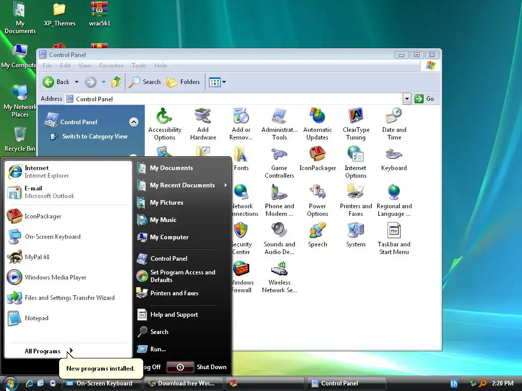Open Game Controllers applet

(x=279, y=162)
